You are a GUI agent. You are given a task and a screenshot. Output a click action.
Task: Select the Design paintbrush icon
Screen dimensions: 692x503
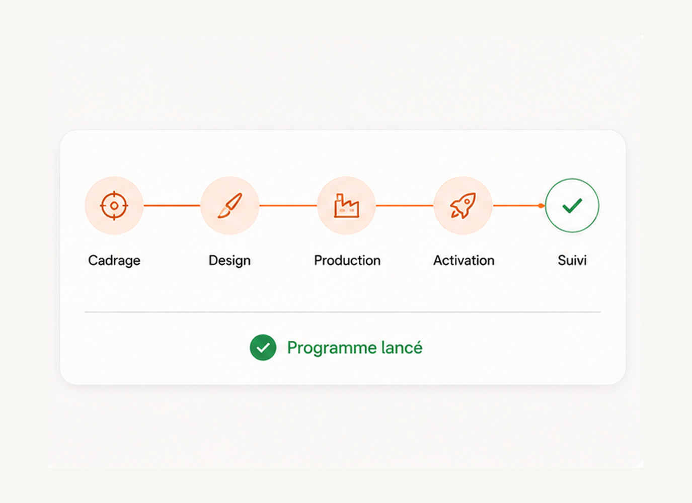coord(230,206)
